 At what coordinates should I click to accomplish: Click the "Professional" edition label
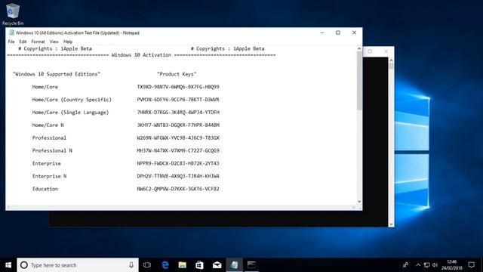[x=49, y=138]
